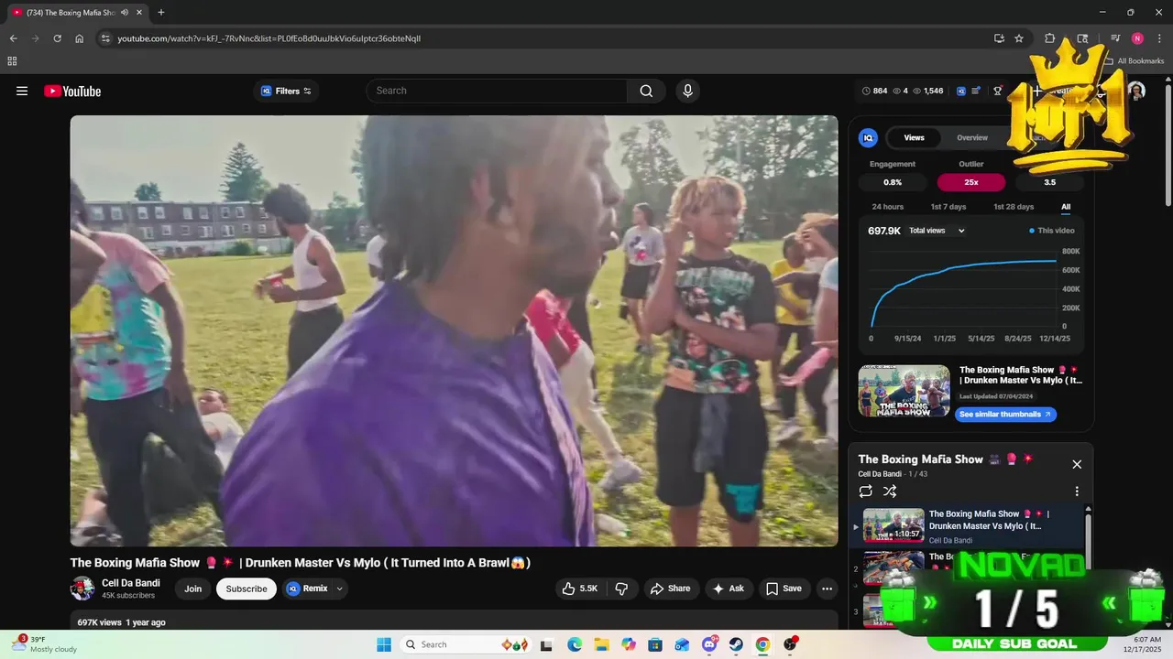Click the Windows taskbar search box
The height and width of the screenshot is (659, 1173).
[466, 644]
